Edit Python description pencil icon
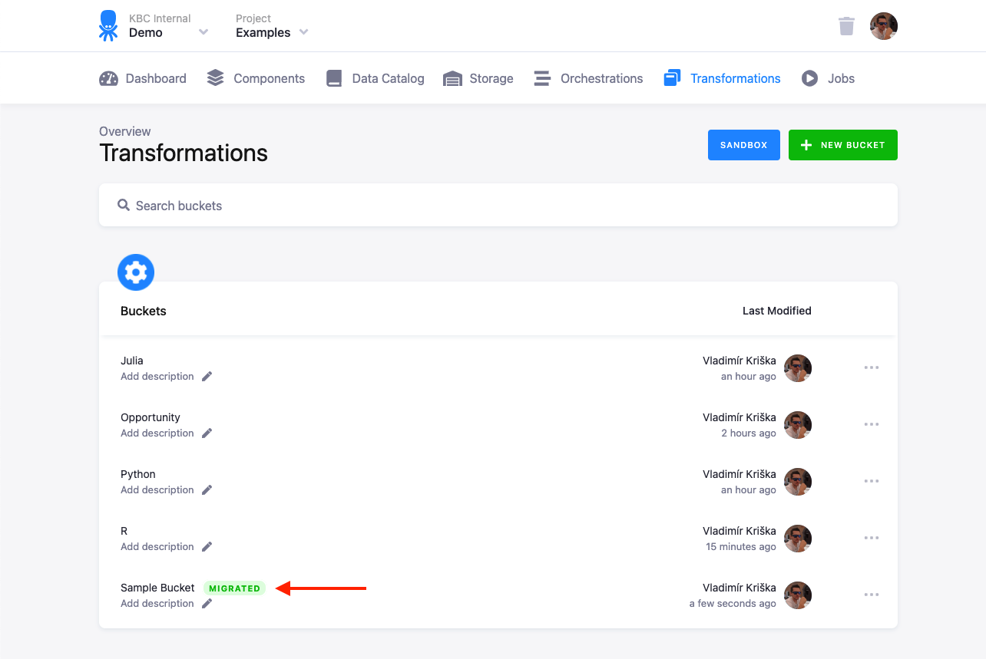 point(207,490)
